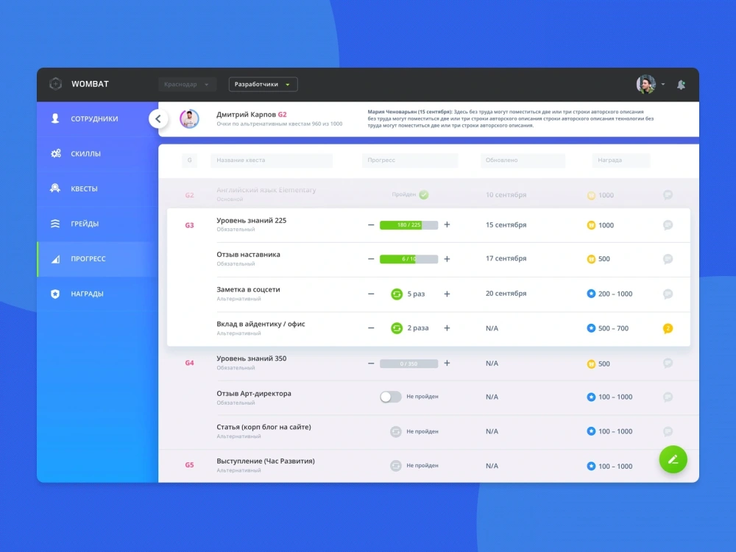
Task: Open the Краснодар city dropdown
Action: 187,85
